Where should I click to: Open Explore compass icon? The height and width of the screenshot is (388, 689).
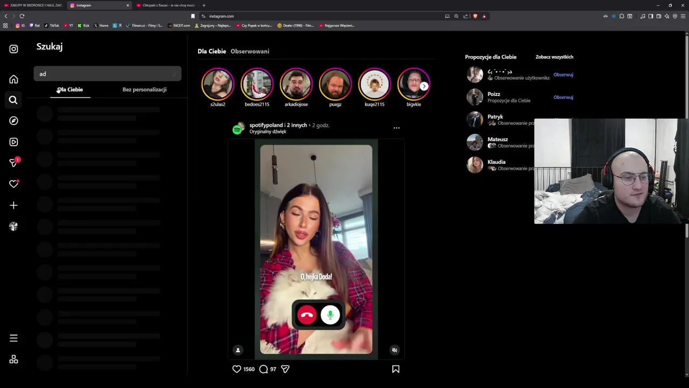(13, 121)
